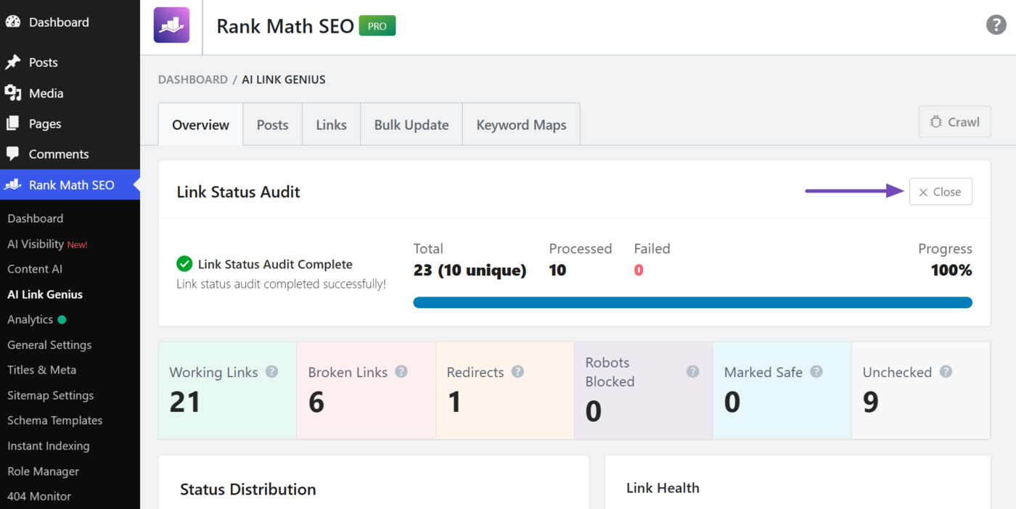Click the Processed count 10
This screenshot has height=509, width=1016.
pos(557,270)
